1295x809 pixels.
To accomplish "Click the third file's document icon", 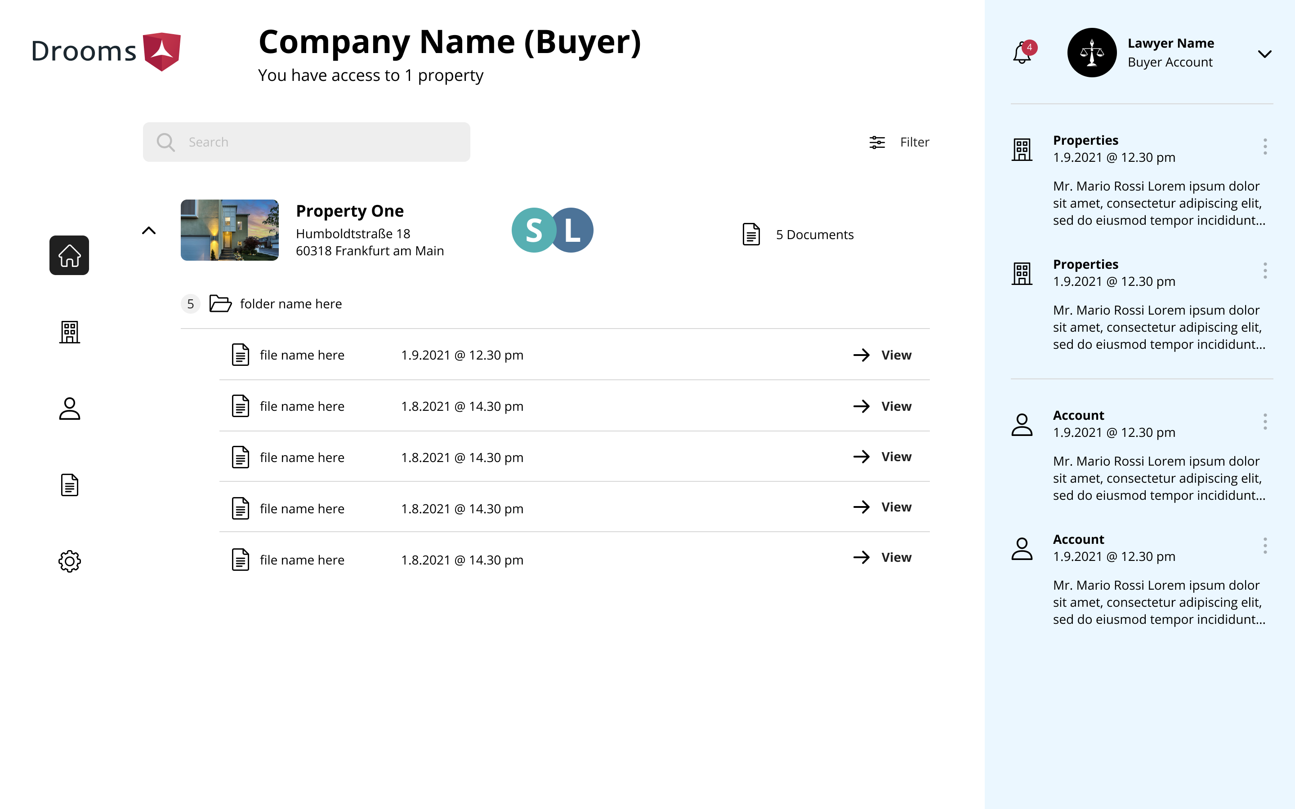I will [x=240, y=458].
